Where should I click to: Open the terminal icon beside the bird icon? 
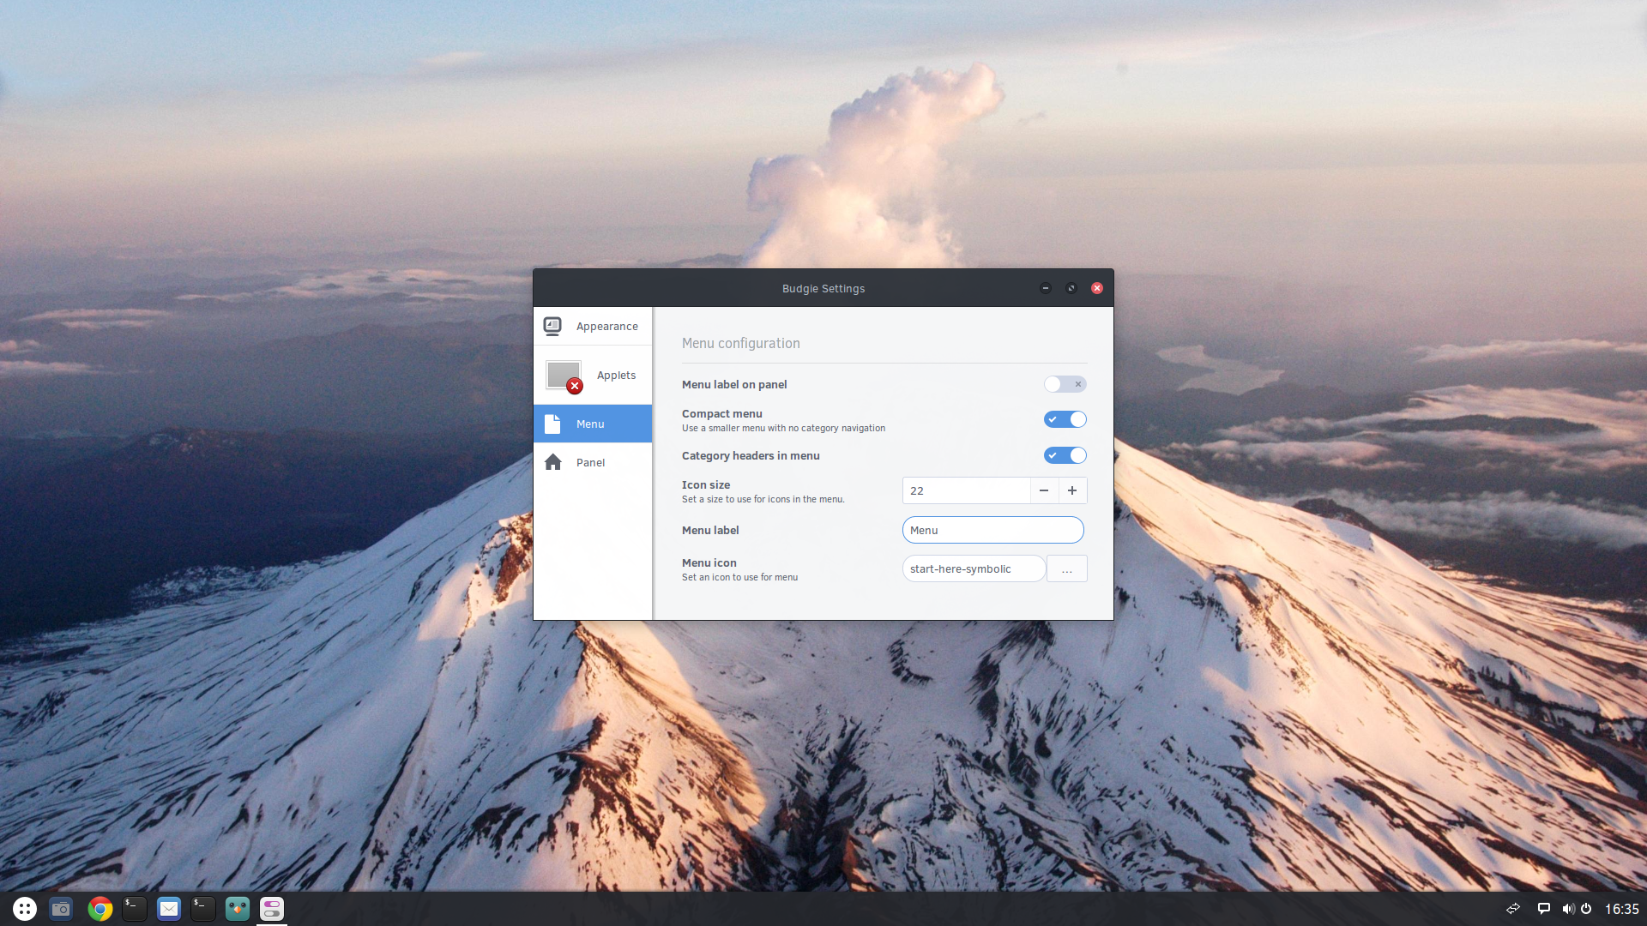point(203,909)
